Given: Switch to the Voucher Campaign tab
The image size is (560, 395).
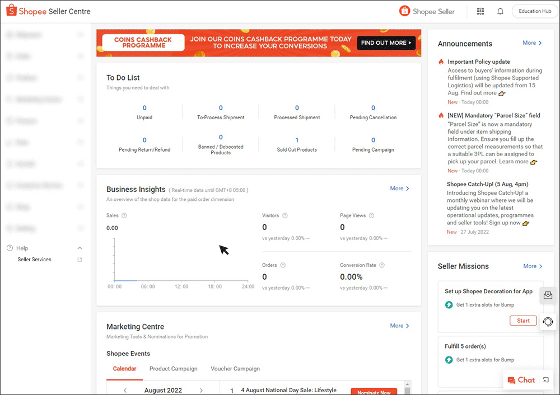Looking at the screenshot, I should [235, 369].
